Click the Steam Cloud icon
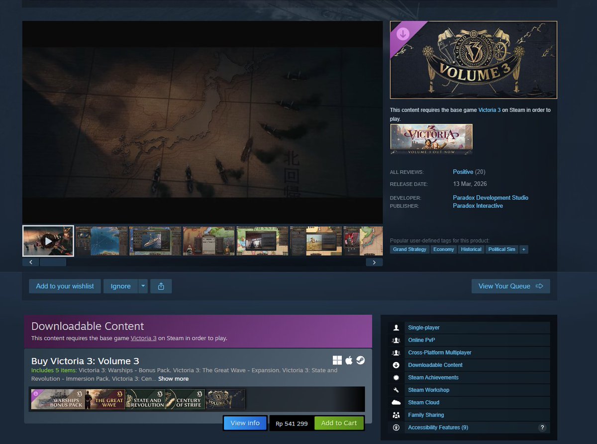 pos(396,402)
